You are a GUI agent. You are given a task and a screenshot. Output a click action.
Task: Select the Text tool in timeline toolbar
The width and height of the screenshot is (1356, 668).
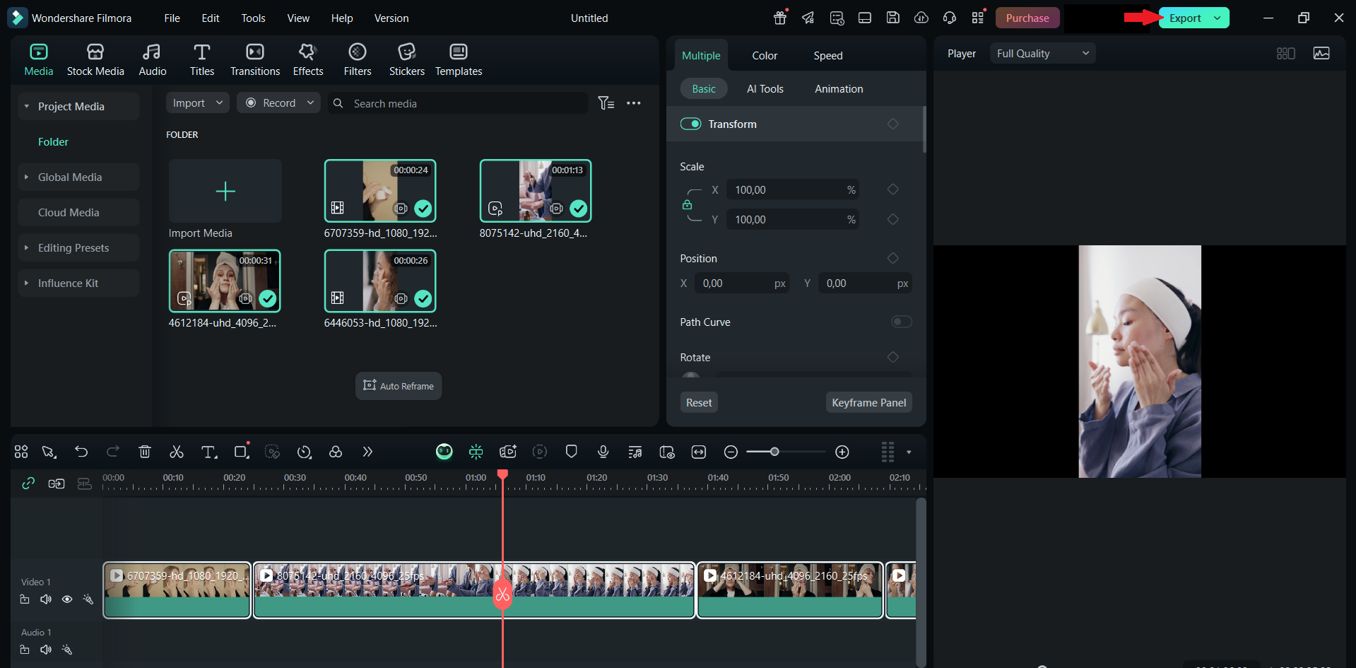pyautogui.click(x=208, y=452)
